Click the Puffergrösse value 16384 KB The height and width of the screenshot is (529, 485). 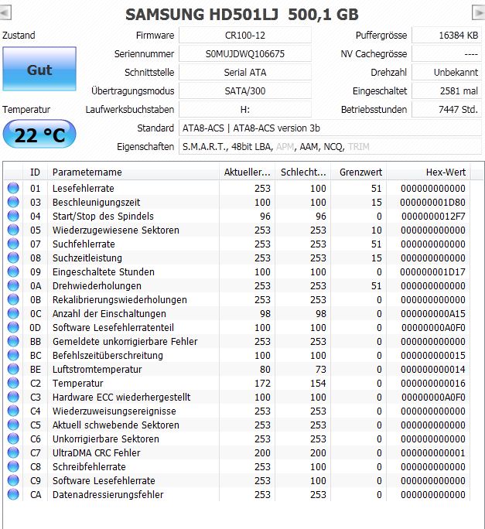[446, 35]
